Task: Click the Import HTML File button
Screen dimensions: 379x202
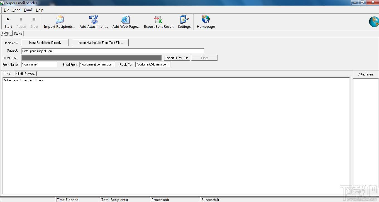Action: point(177,58)
